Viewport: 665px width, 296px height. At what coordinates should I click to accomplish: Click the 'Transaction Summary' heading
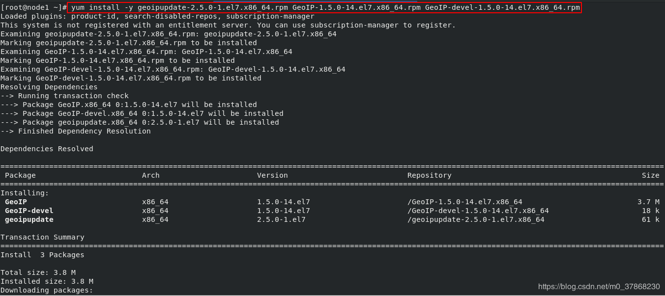click(42, 237)
